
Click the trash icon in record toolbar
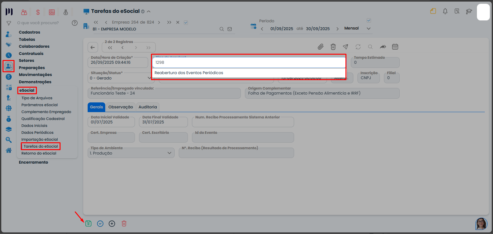pos(333,47)
